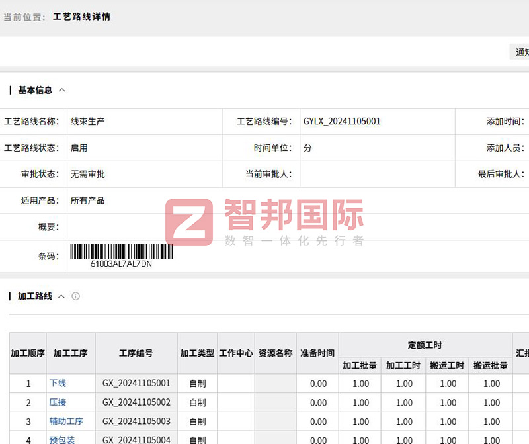The height and width of the screenshot is (444, 529).
Task: Click the 通知 button at top right
Action: 522,52
